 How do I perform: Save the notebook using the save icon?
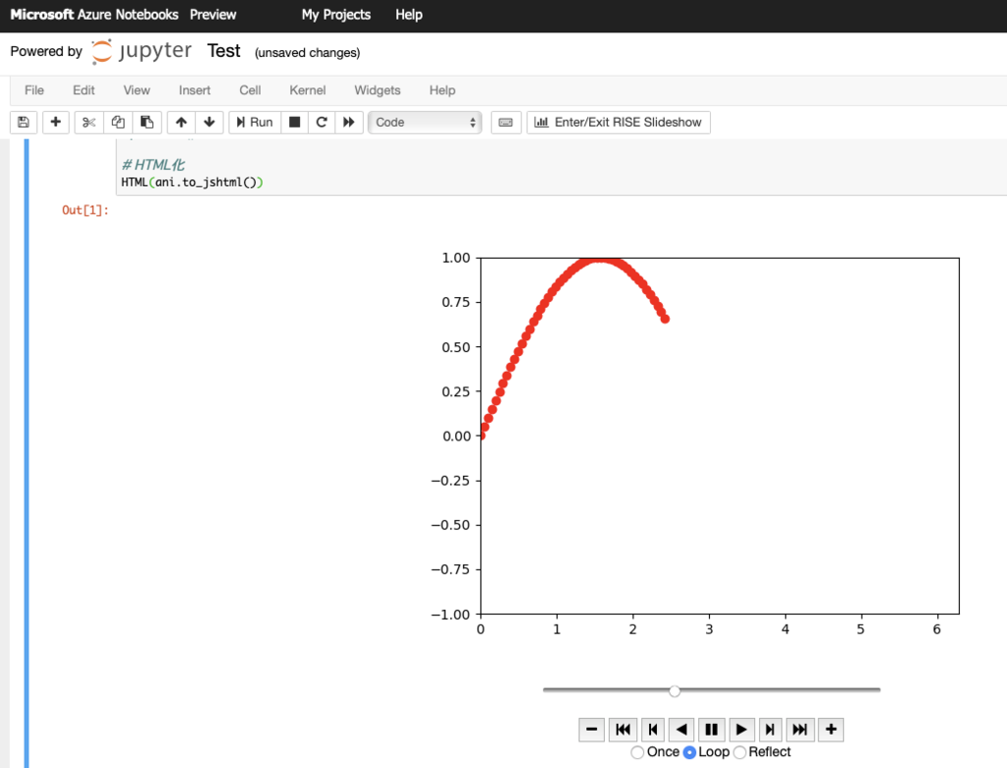pyautogui.click(x=23, y=122)
